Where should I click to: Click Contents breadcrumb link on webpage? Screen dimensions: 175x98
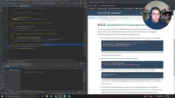coord(92,17)
